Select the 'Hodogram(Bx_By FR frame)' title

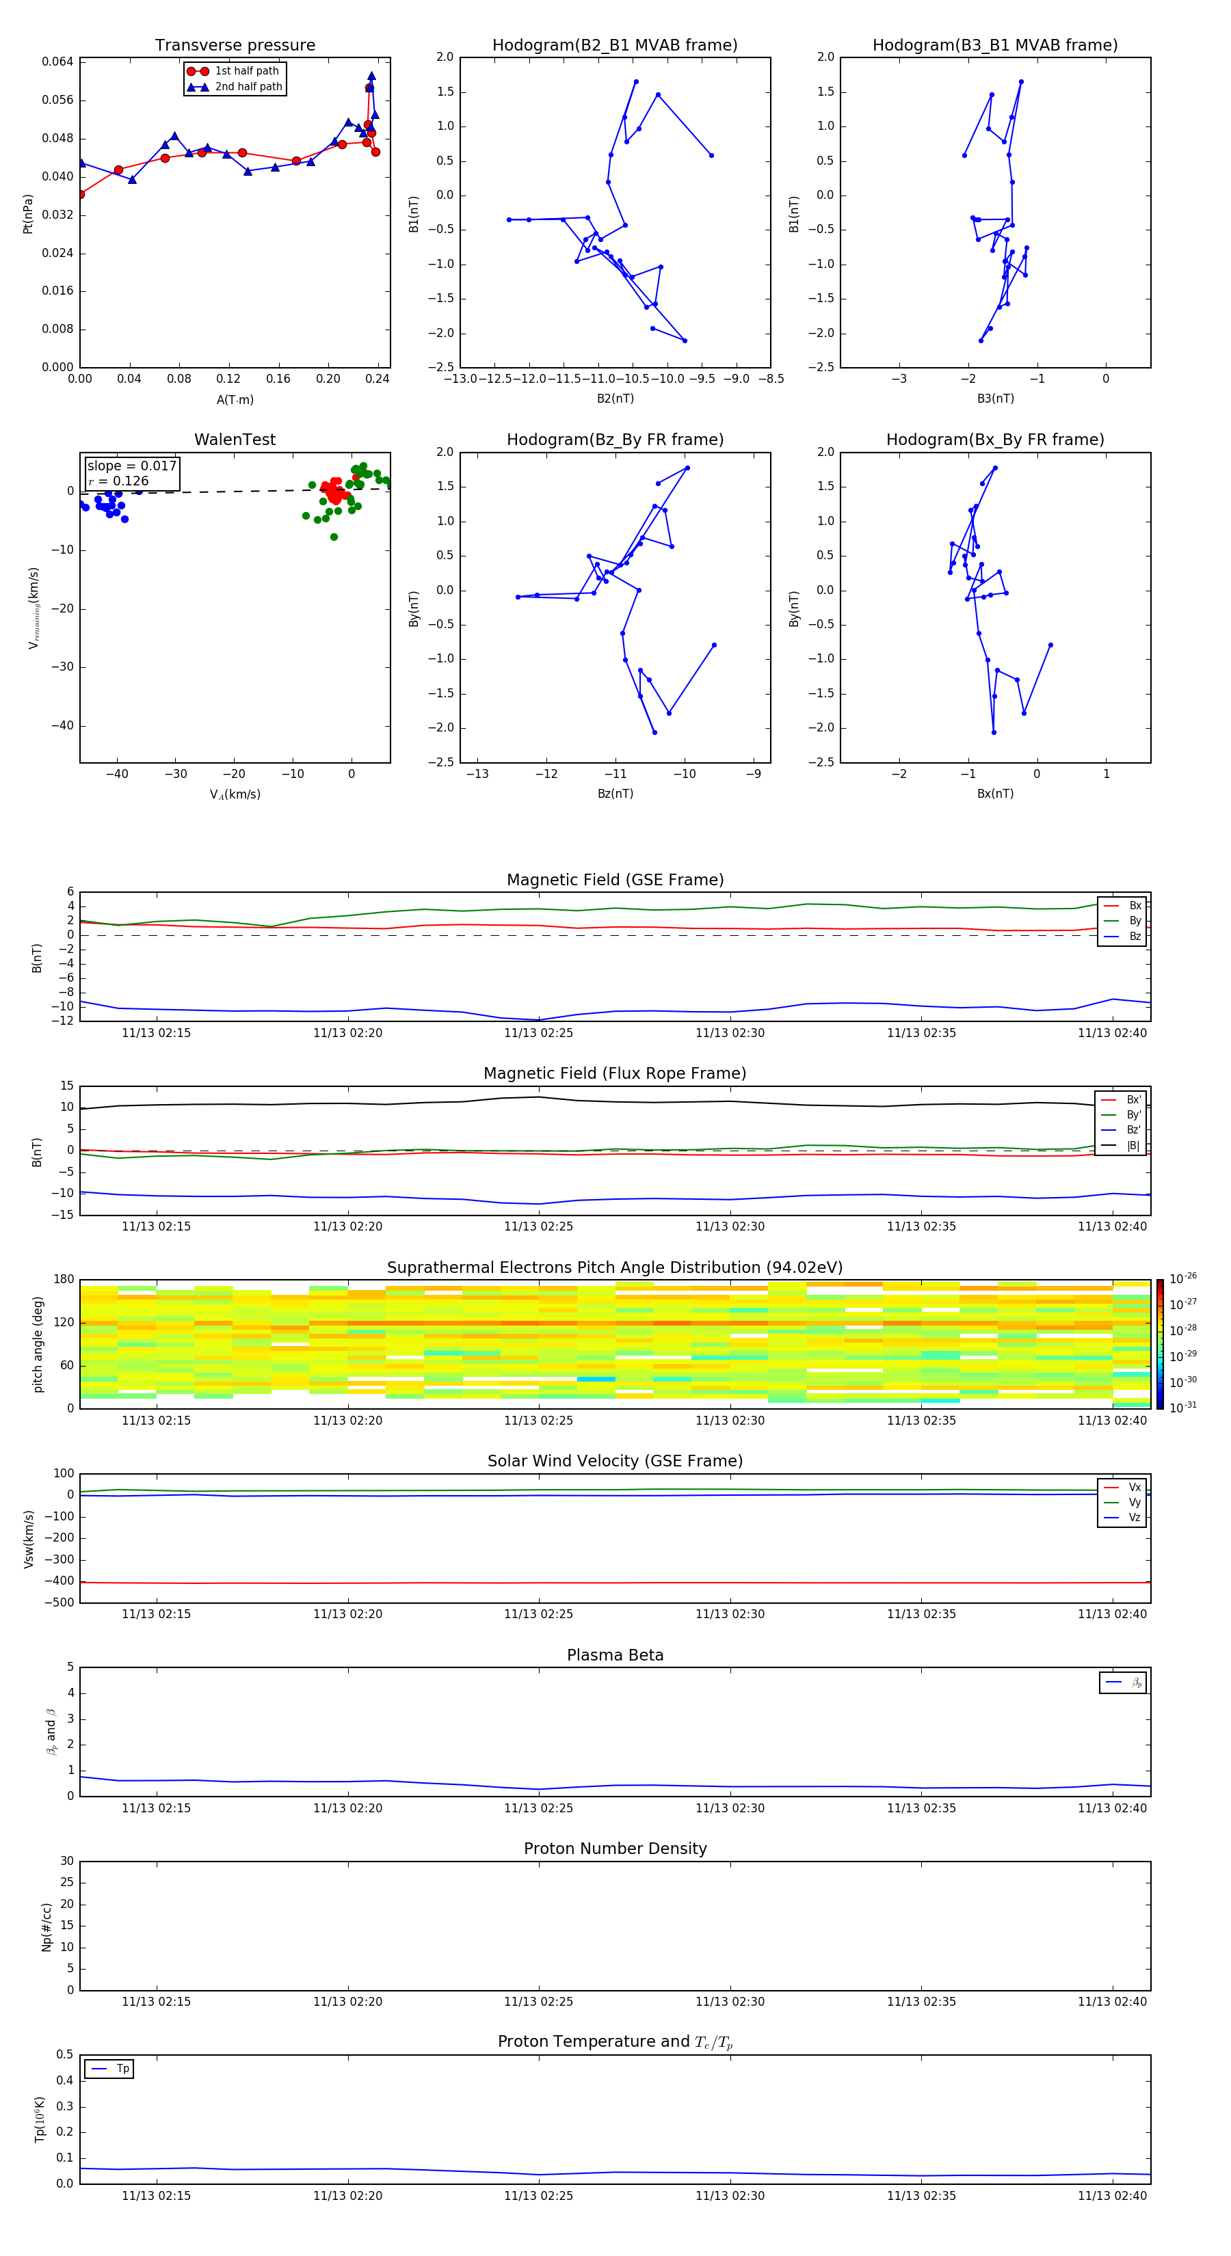[995, 440]
